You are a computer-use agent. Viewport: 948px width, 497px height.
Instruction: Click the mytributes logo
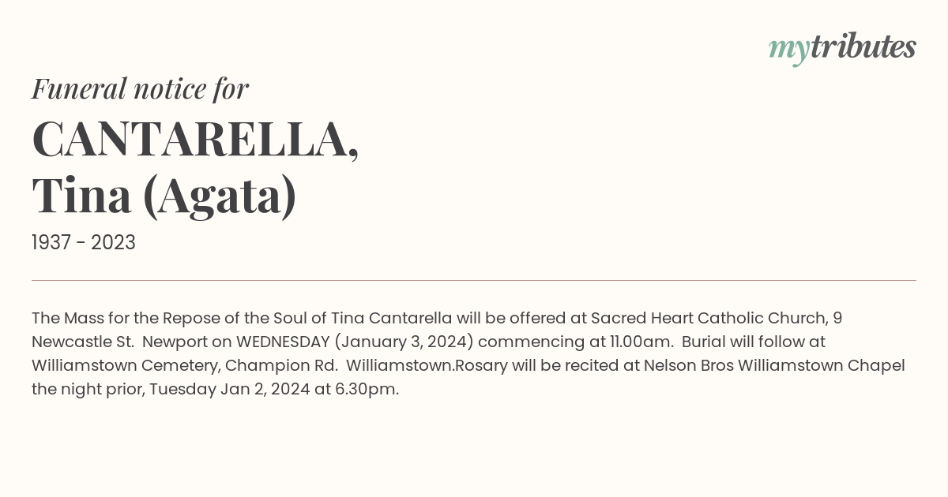click(x=842, y=49)
